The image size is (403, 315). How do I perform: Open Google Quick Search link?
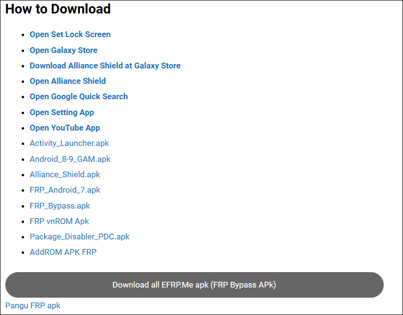79,96
